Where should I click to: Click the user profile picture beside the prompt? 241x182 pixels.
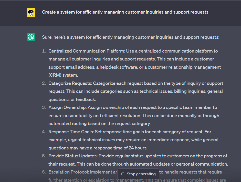[x=31, y=12]
